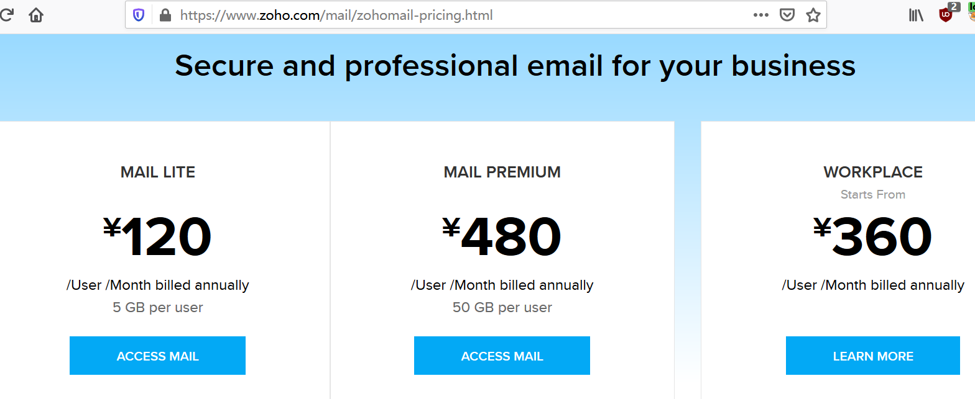Bookmark this page with the star
This screenshot has height=399, width=975.
coord(813,15)
